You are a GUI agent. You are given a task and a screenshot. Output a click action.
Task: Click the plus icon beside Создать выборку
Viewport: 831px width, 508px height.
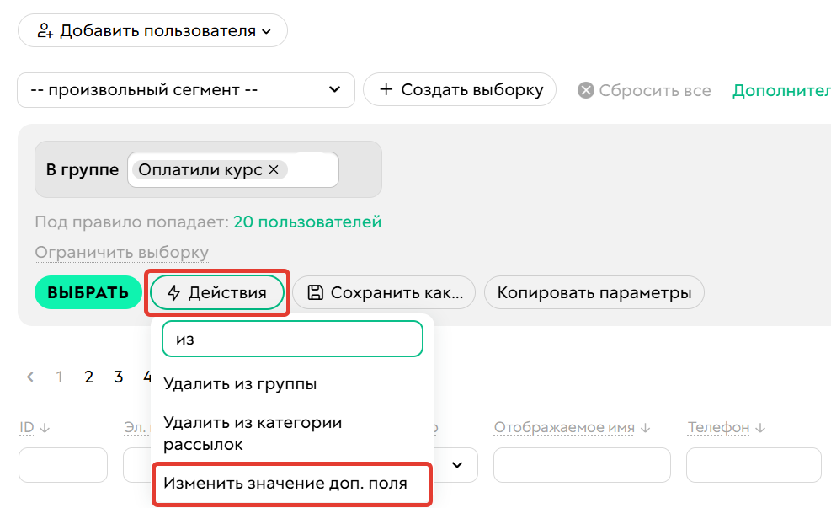(383, 89)
